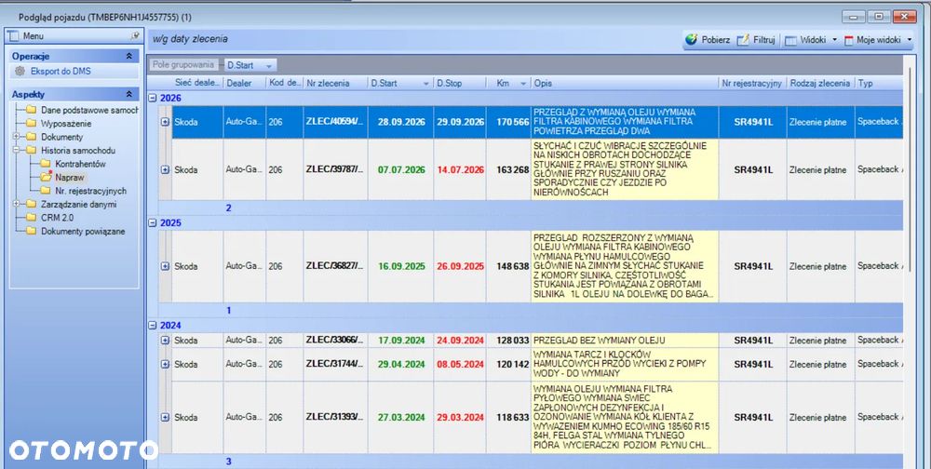Click the Napraw folder icon
Viewport: 931px width, 469px height.
coord(46,177)
